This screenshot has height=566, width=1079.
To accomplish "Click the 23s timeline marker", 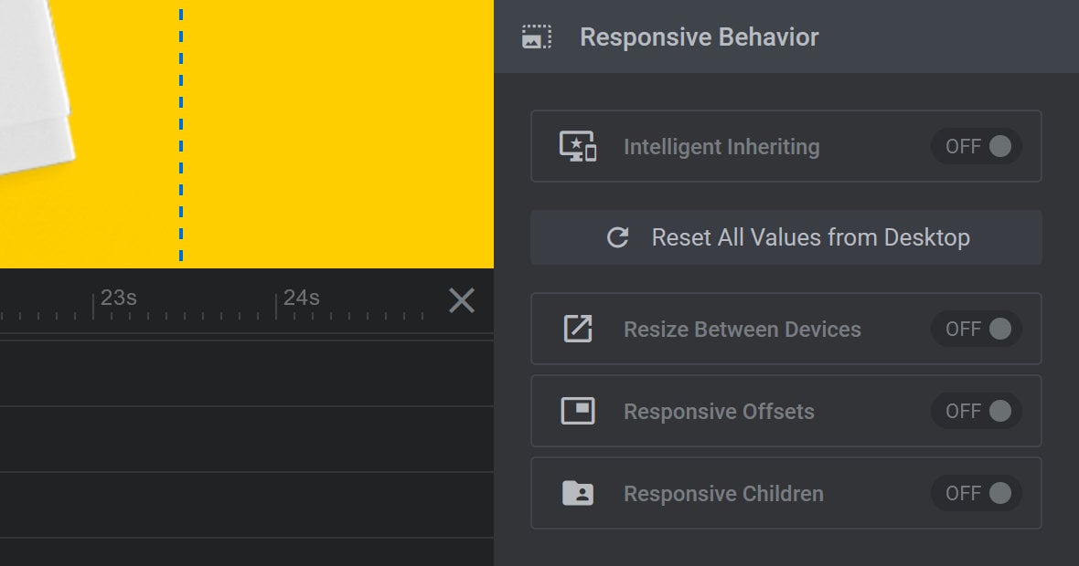I will pos(118,298).
